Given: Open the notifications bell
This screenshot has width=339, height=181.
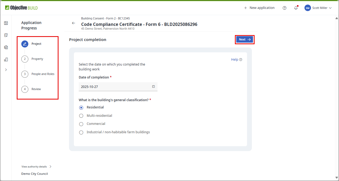Looking at the screenshot, I should 296,8.
